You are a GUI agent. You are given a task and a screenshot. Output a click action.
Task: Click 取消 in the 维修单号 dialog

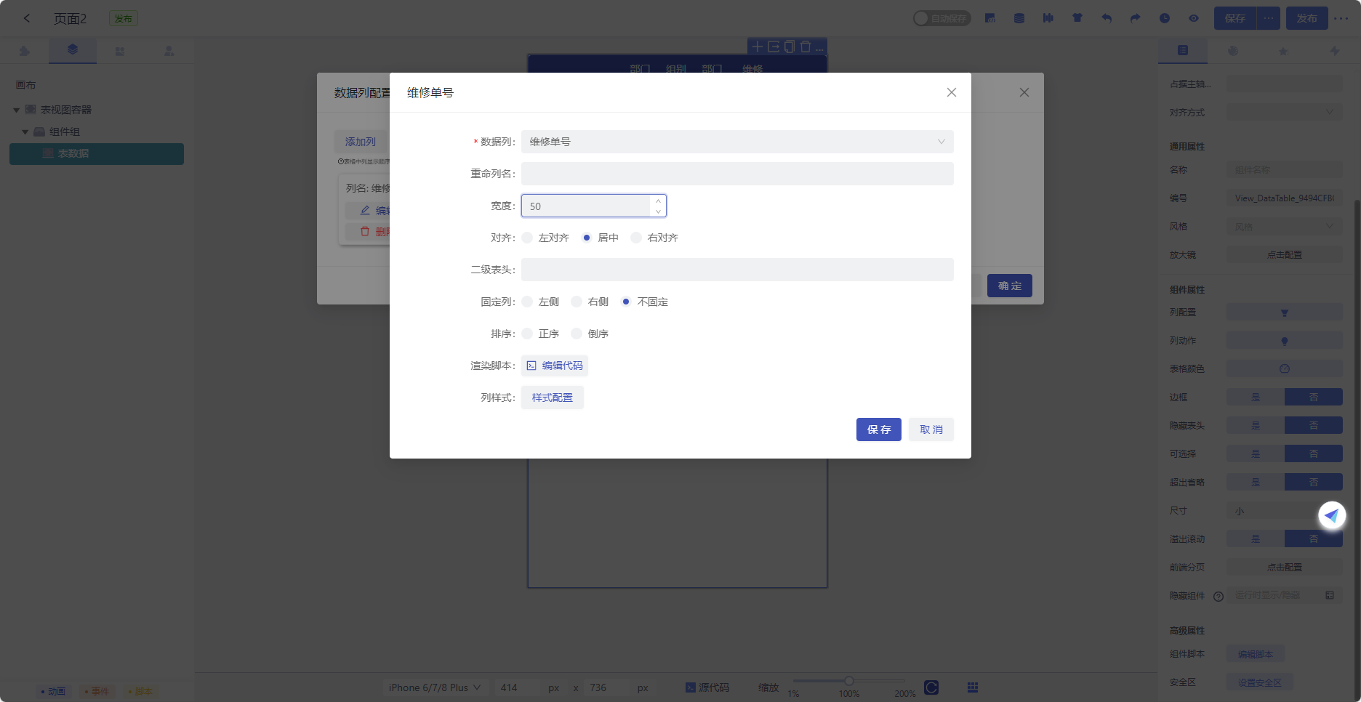tap(931, 429)
